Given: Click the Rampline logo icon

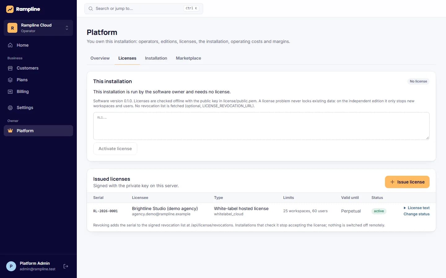Looking at the screenshot, I should pyautogui.click(x=10, y=9).
